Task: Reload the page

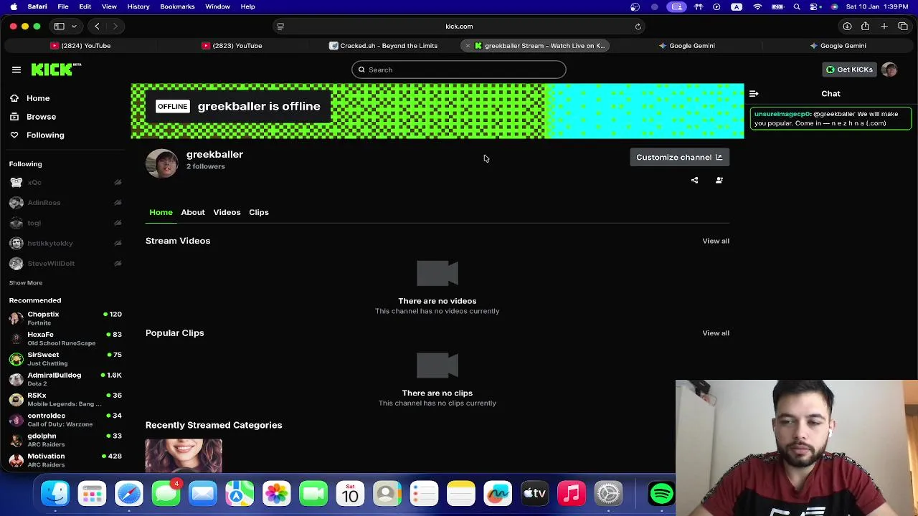Action: coord(638,27)
